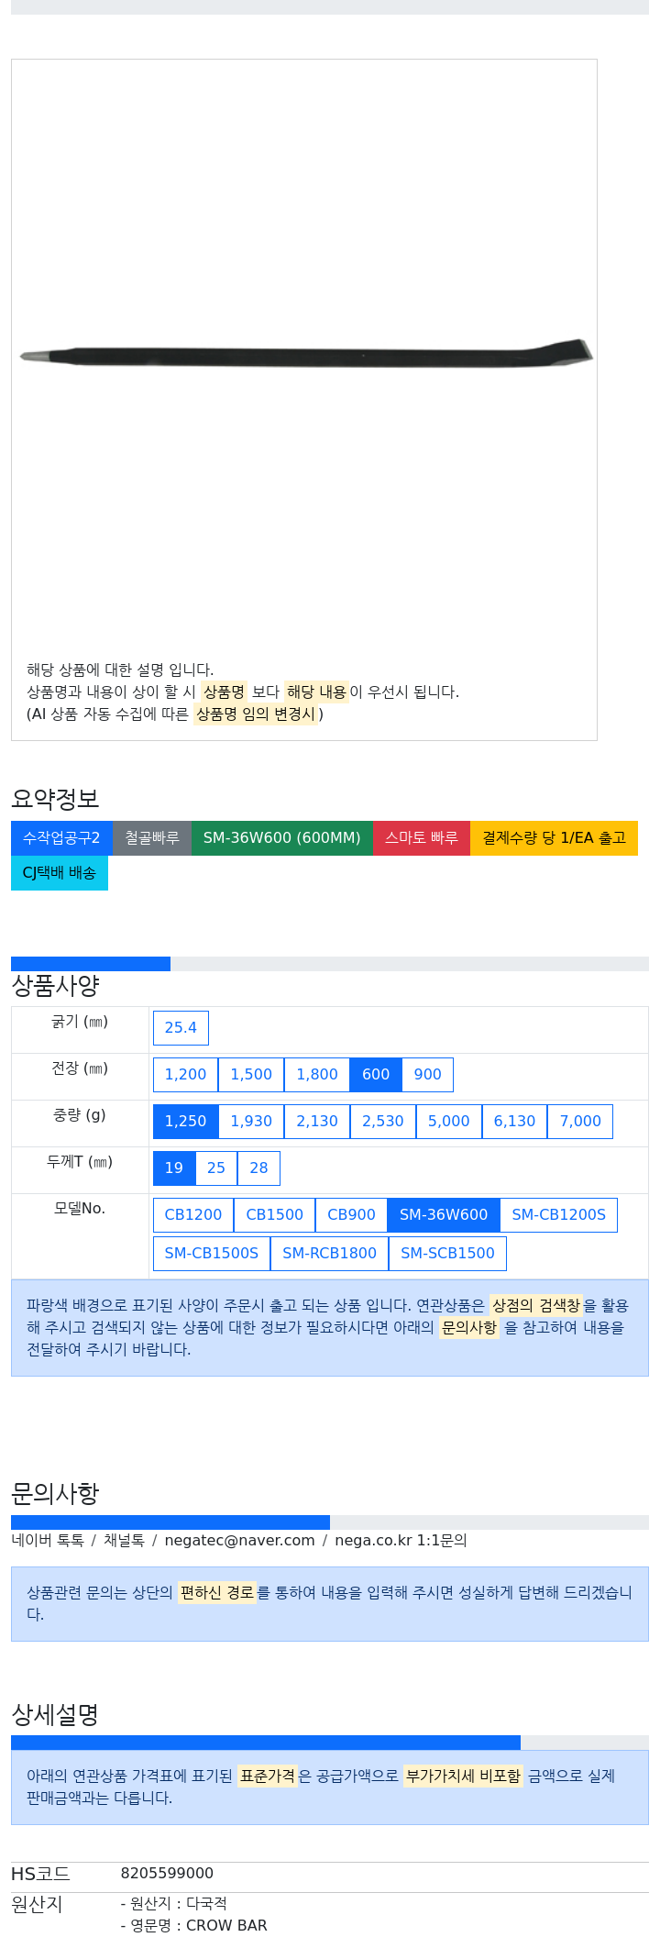The image size is (660, 1937).
Task: Select model SM-CB1200S
Action: 559,1215
